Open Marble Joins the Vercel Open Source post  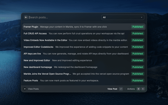[47, 74]
